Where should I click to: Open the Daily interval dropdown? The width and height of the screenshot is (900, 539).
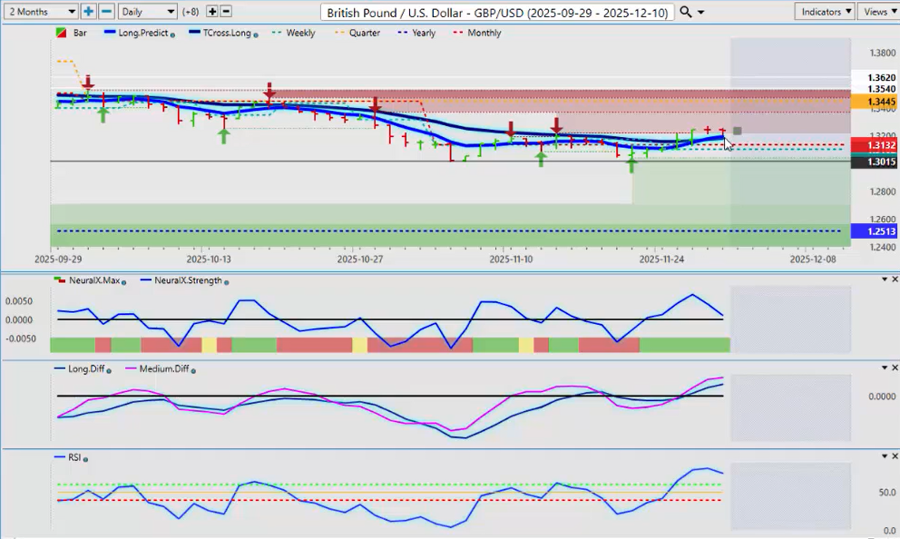click(147, 12)
